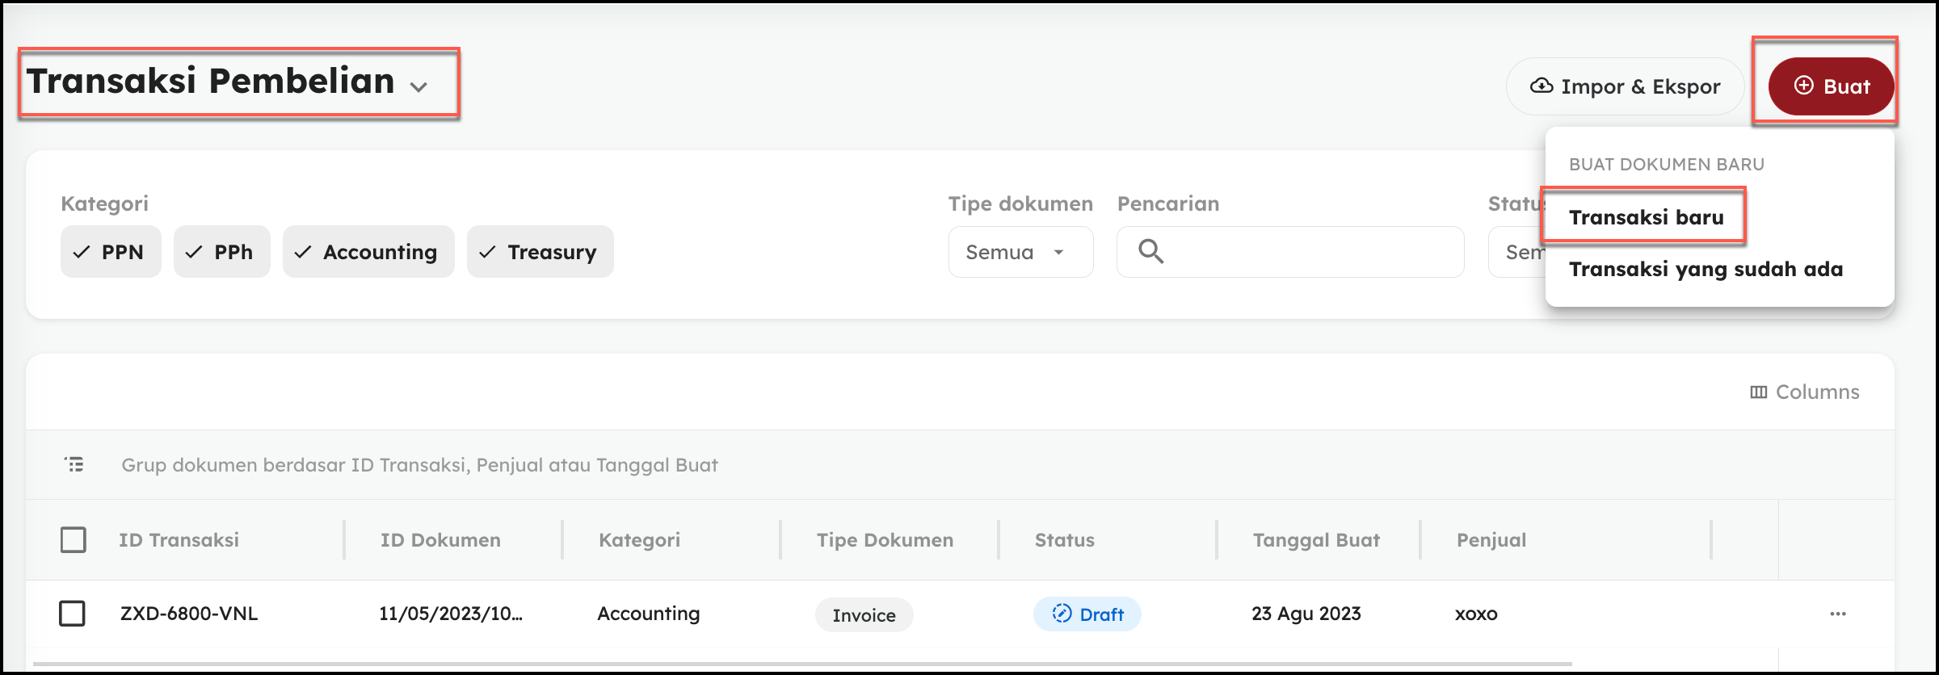
Task: Choose Transaksi yang sudah ada option
Action: 1706,269
